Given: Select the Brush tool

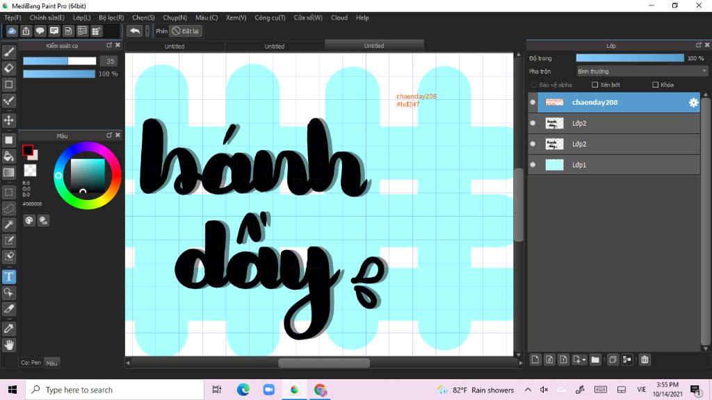Looking at the screenshot, I should click(8, 52).
